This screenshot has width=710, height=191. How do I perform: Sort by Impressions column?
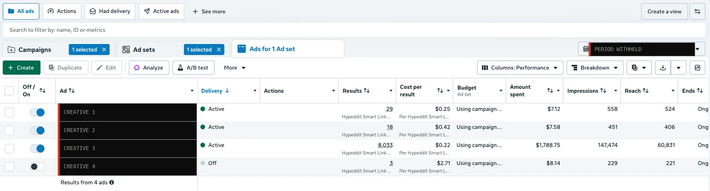coord(603,91)
